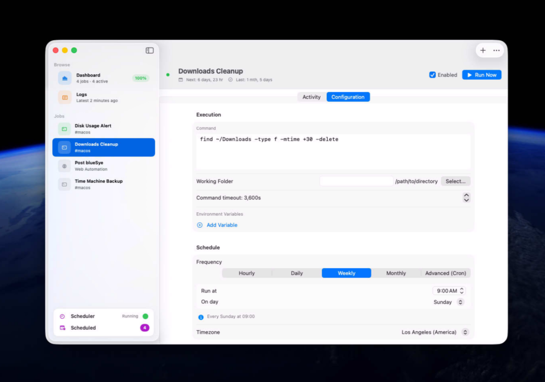The width and height of the screenshot is (545, 382).
Task: Click the 100% badge on Dashboard
Action: (141, 78)
